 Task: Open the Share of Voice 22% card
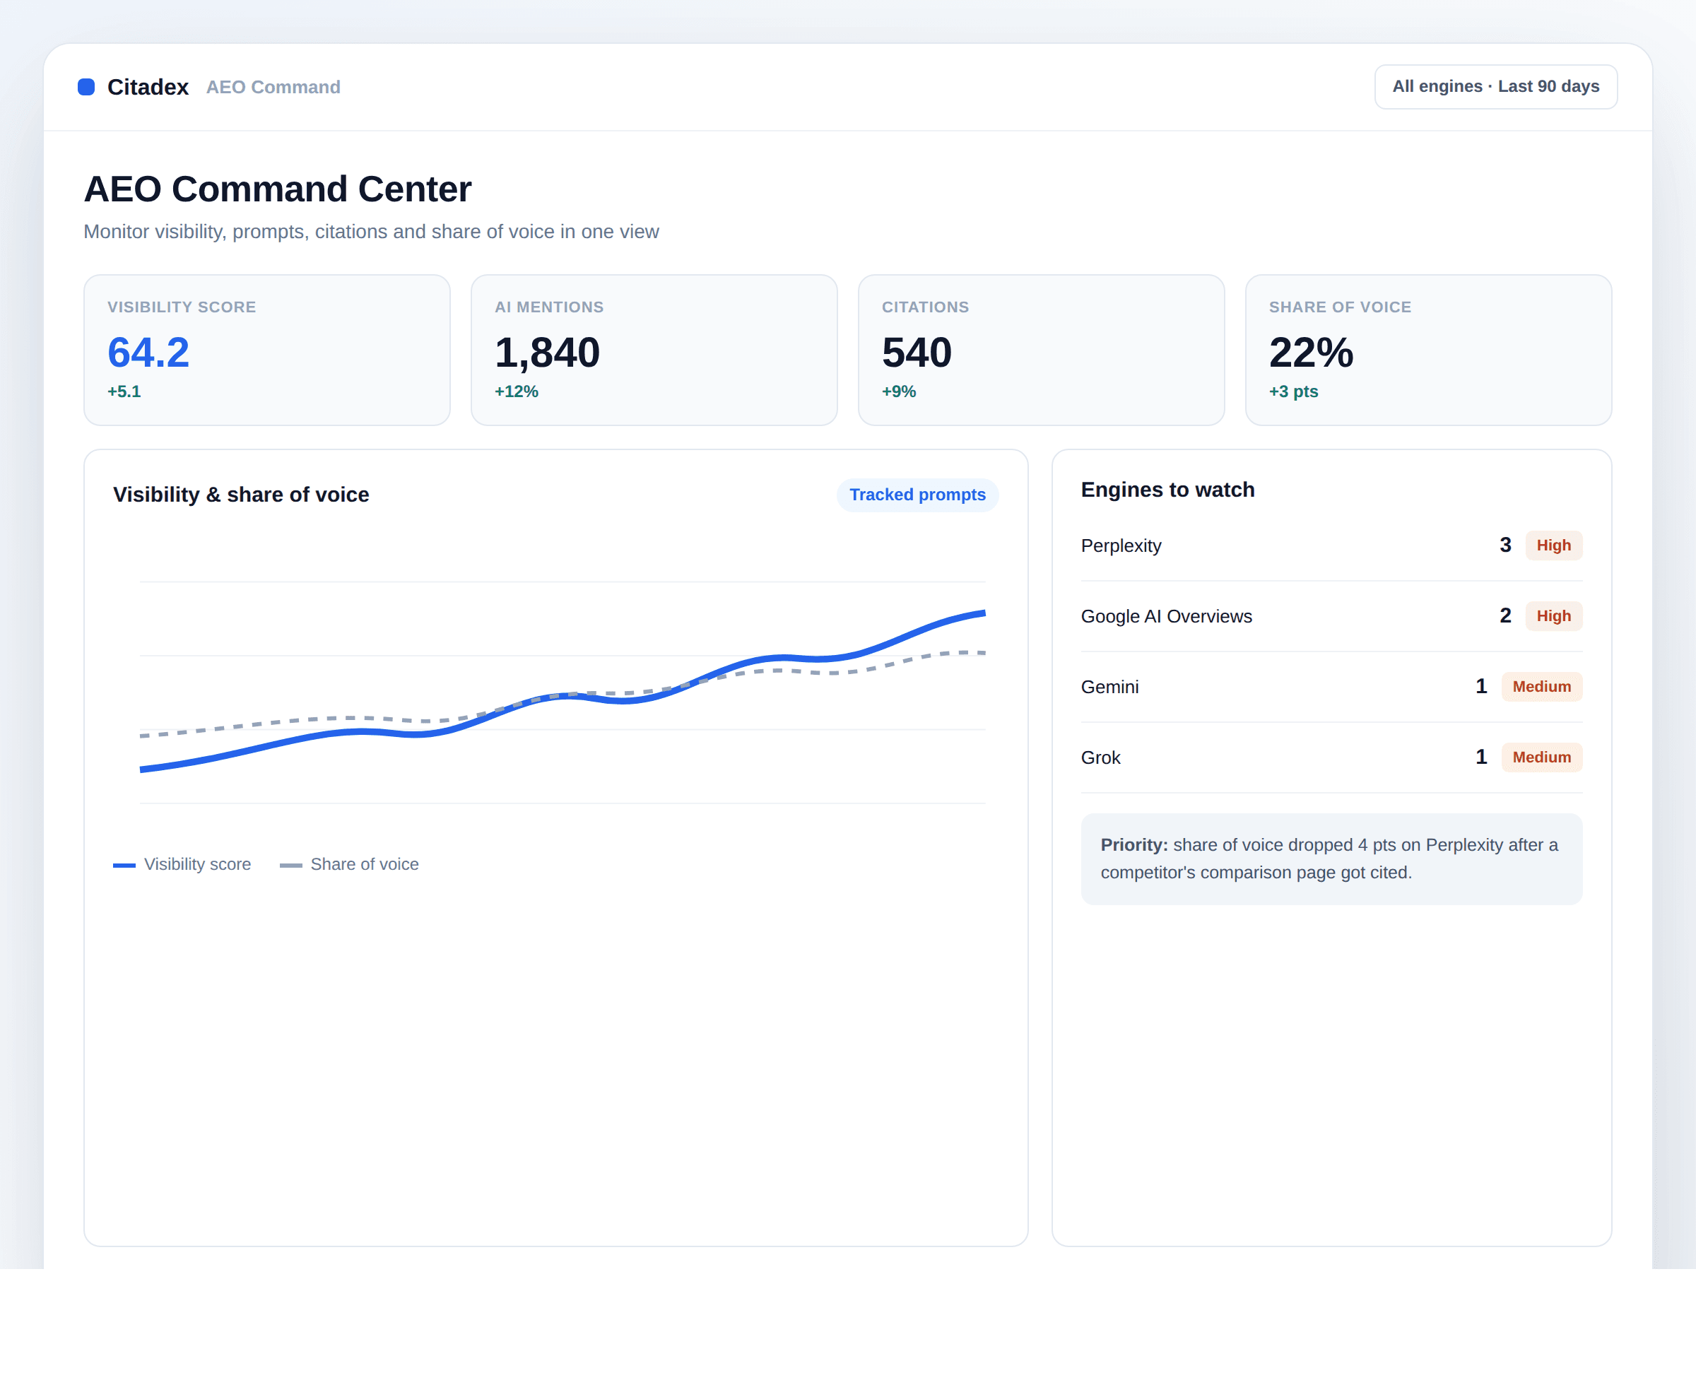(x=1427, y=350)
